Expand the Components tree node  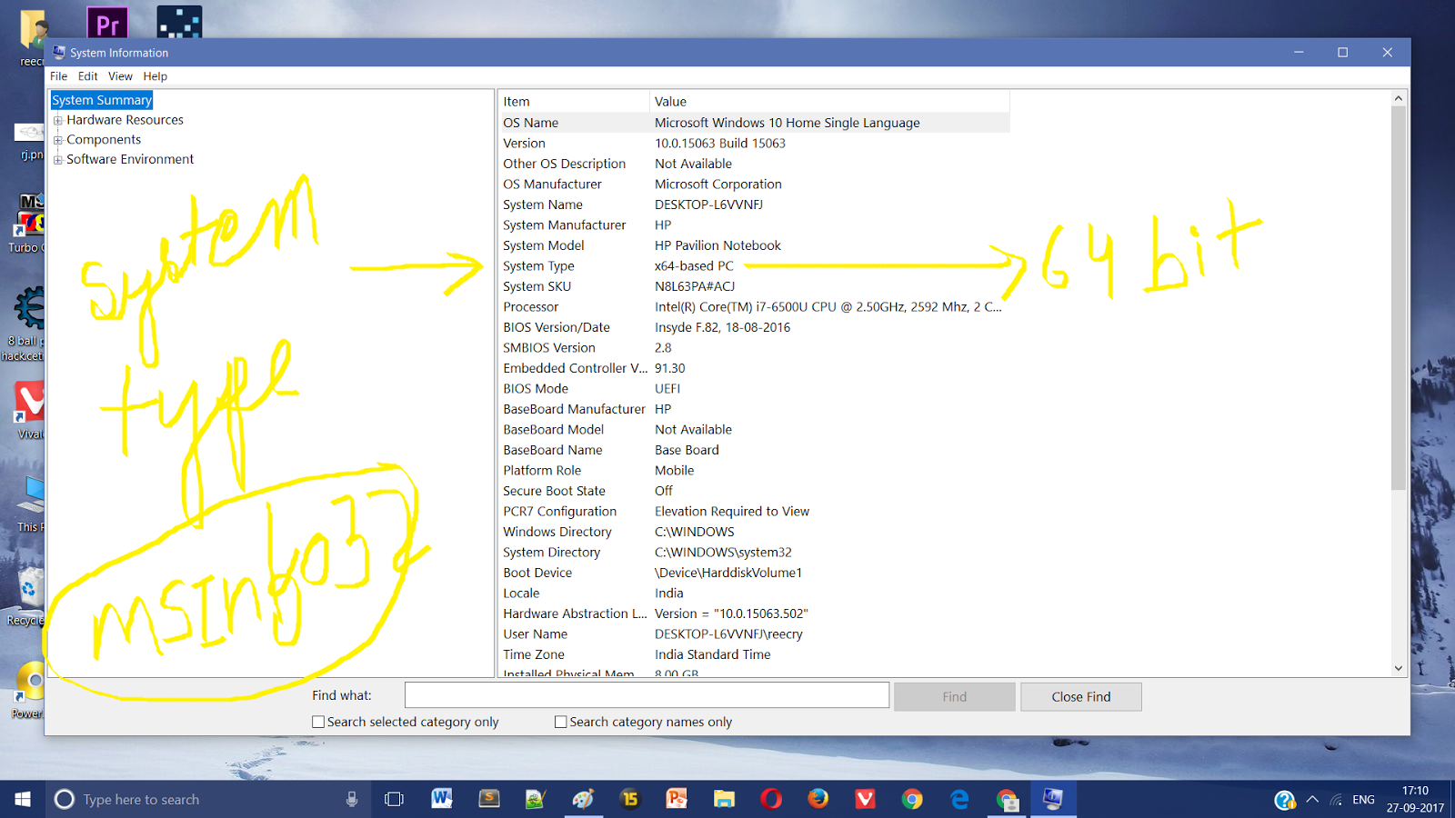point(58,140)
